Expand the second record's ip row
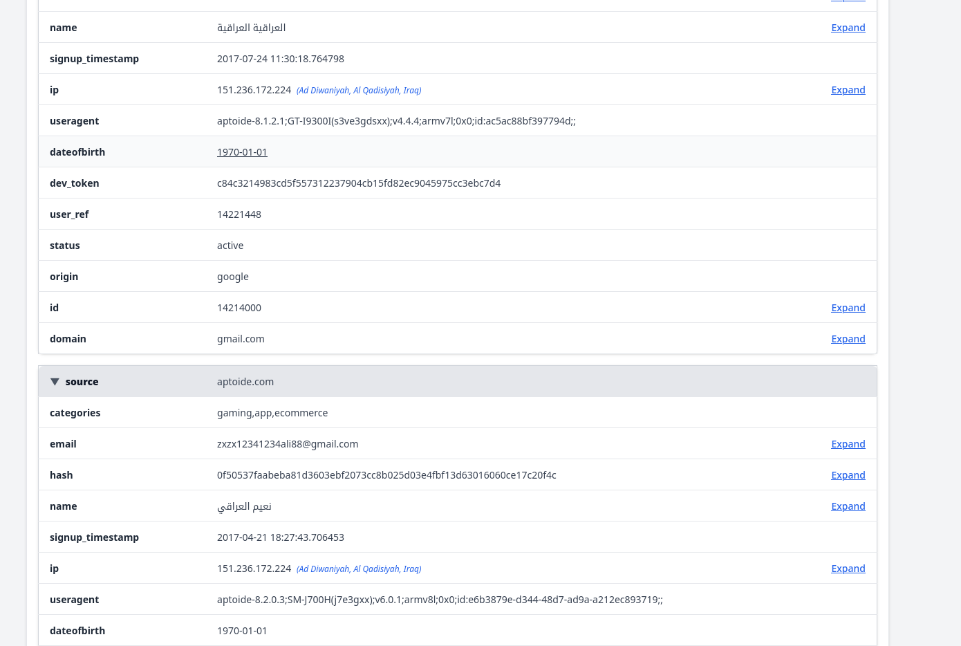 pos(848,569)
